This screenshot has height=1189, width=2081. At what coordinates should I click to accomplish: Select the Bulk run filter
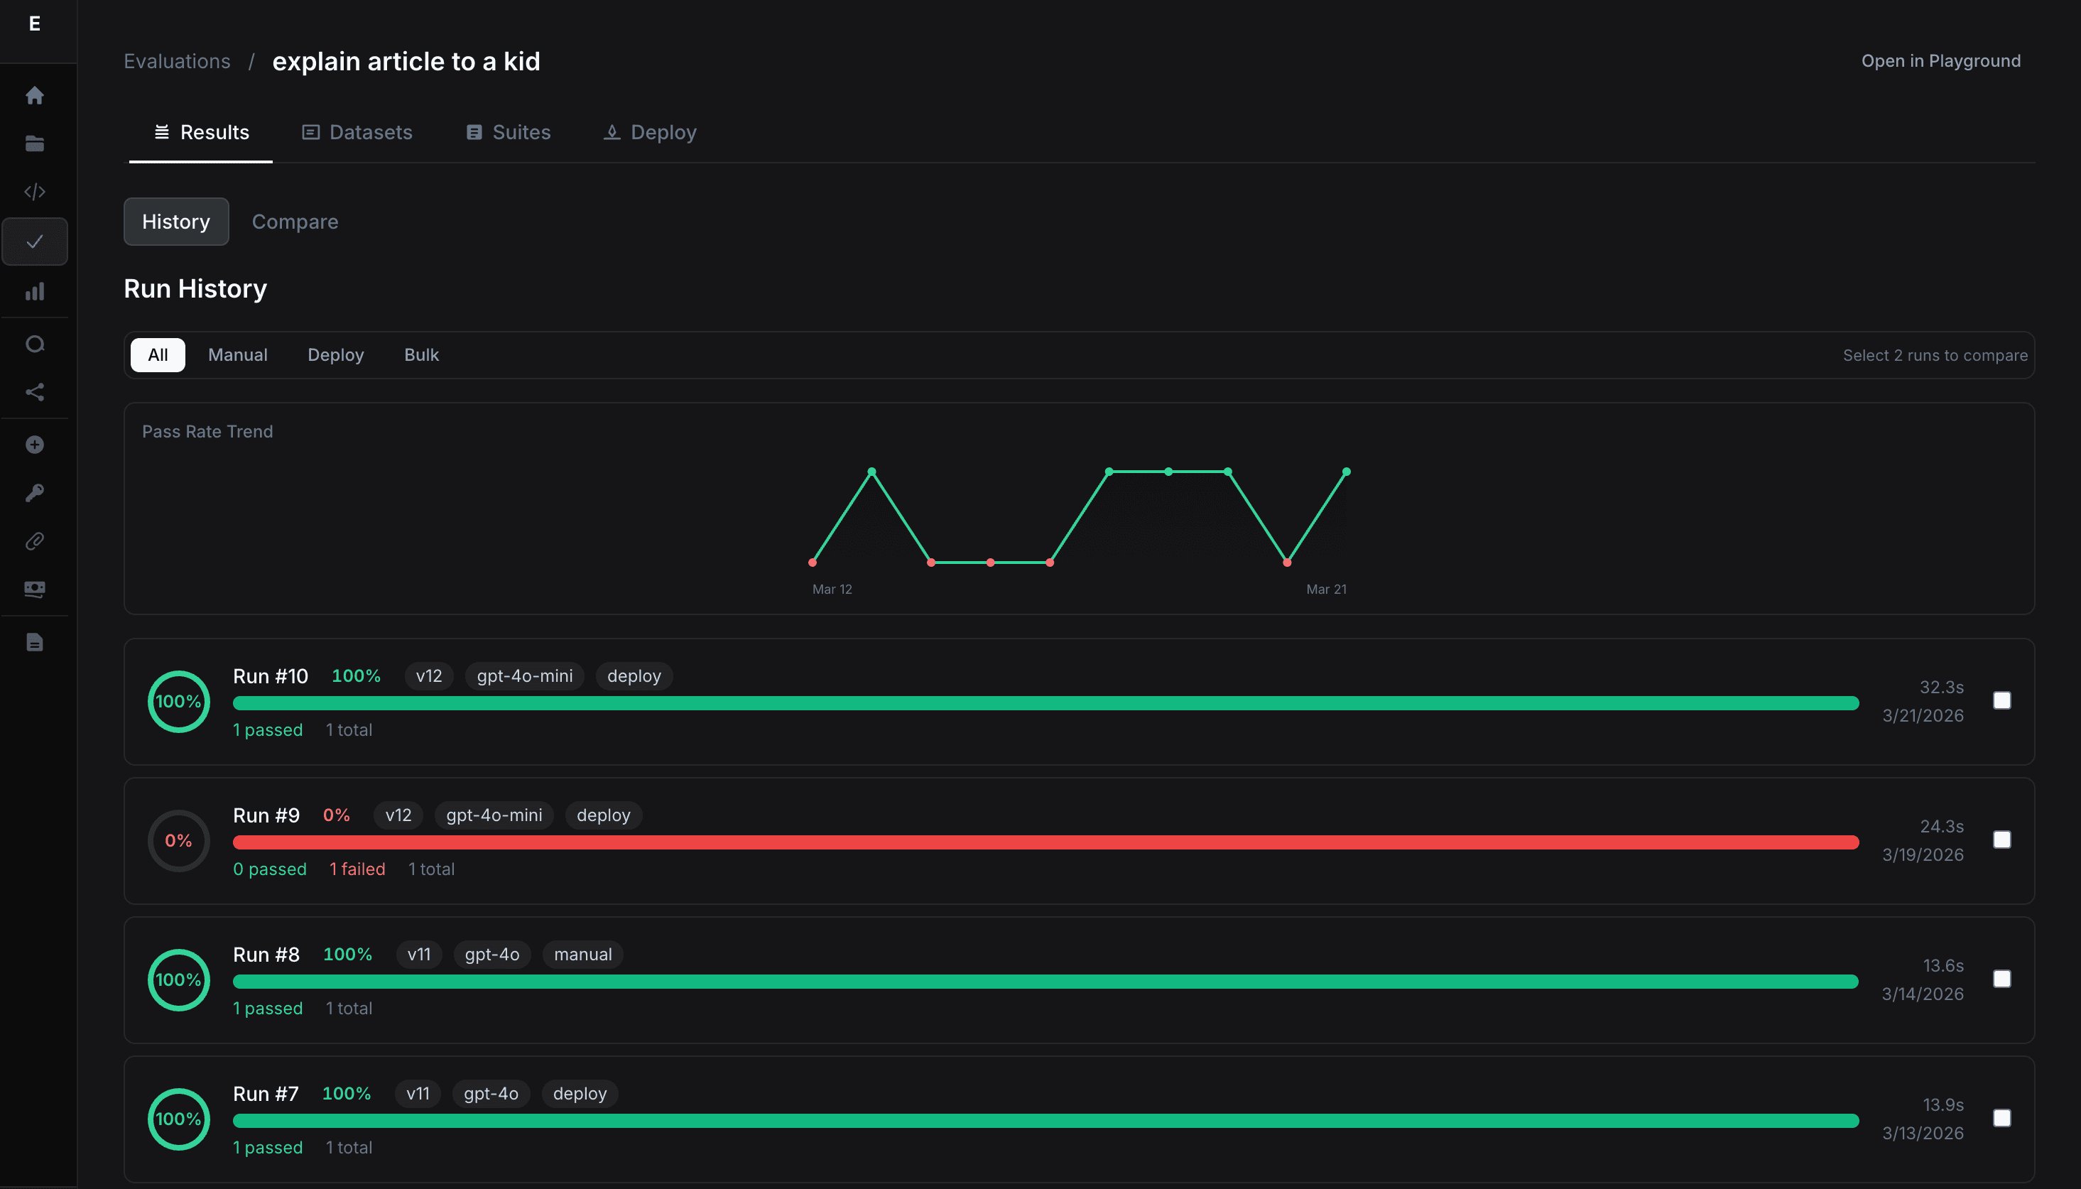coord(421,354)
